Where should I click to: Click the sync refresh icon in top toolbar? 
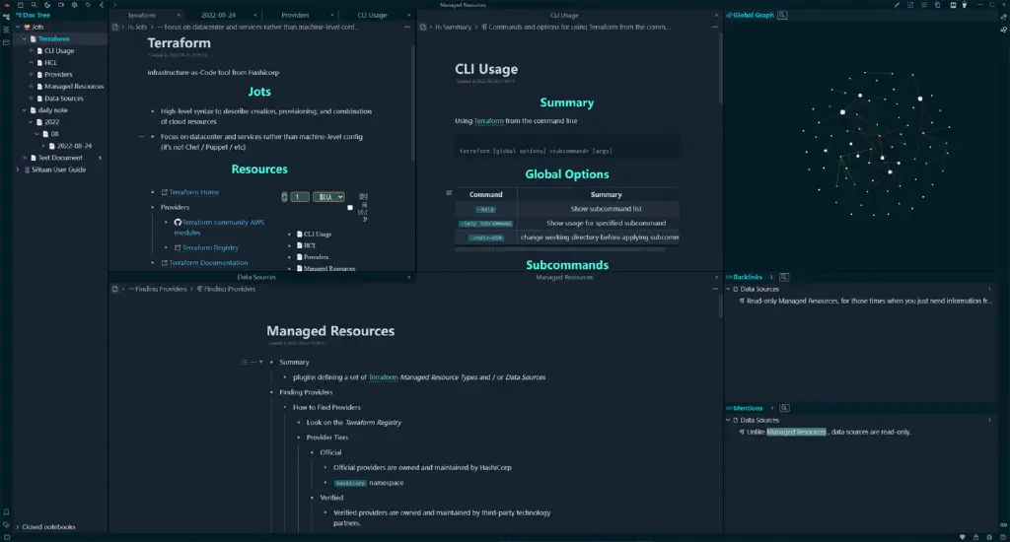click(88, 5)
